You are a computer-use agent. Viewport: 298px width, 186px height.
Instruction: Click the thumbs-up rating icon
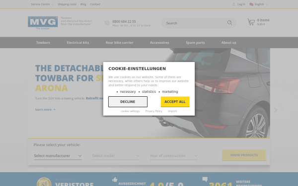tap(115, 180)
